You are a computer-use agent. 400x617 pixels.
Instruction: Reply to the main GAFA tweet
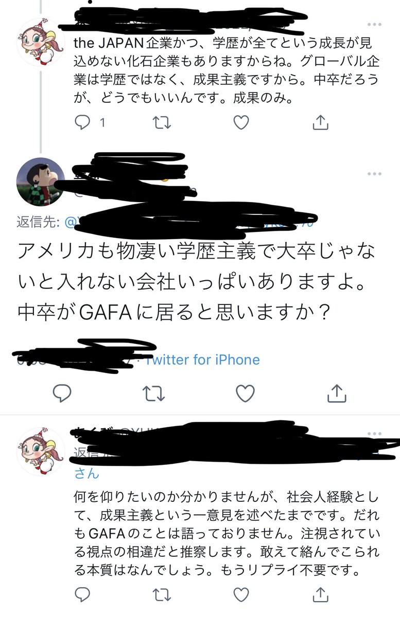coord(62,393)
